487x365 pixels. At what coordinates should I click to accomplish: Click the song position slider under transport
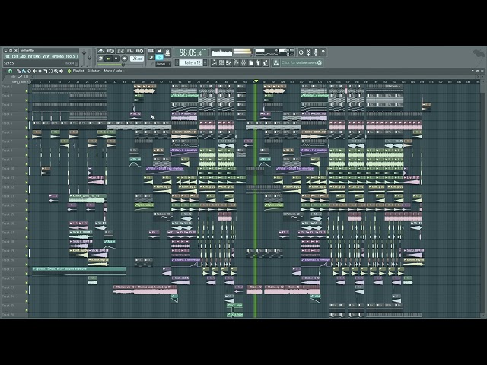point(120,65)
